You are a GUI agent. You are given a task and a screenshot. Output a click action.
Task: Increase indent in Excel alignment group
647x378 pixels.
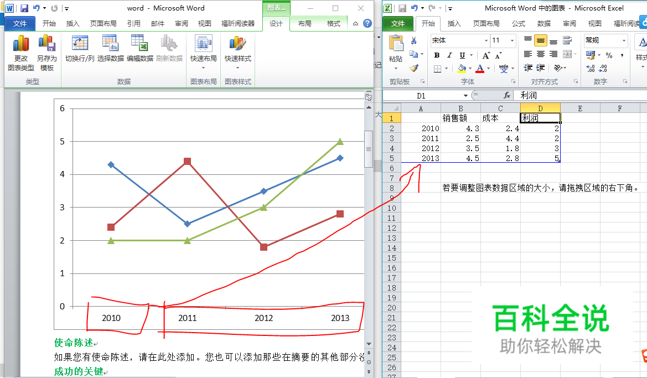pos(541,68)
